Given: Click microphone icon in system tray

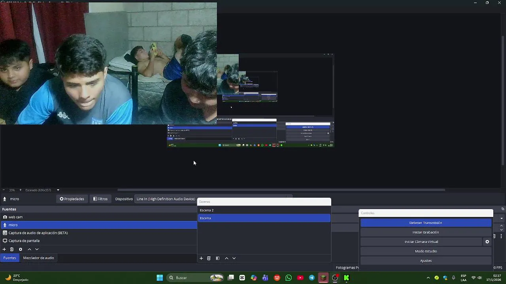Looking at the screenshot, I should [x=453, y=278].
